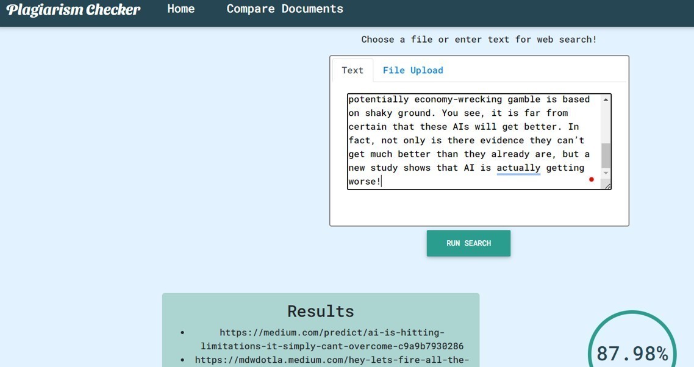Open Compare Documents in the navbar
694x367 pixels.
[285, 9]
